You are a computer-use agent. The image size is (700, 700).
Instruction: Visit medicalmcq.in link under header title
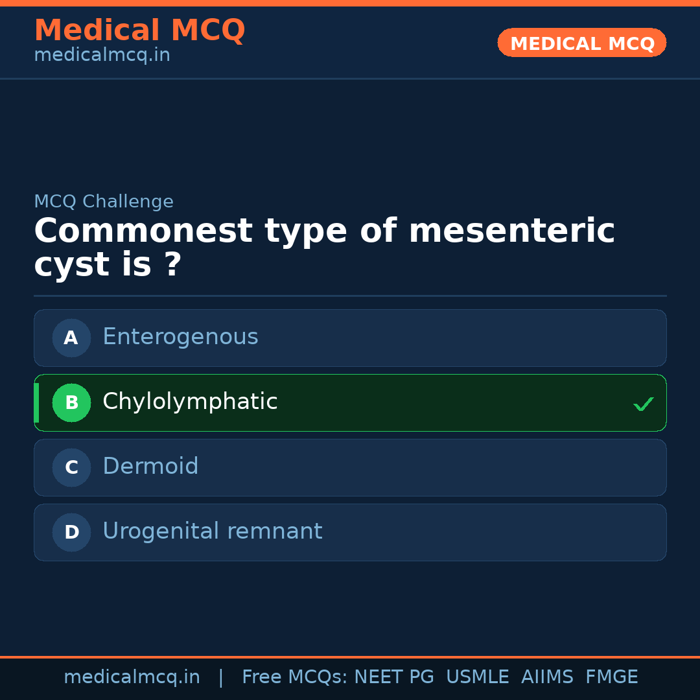tap(102, 55)
